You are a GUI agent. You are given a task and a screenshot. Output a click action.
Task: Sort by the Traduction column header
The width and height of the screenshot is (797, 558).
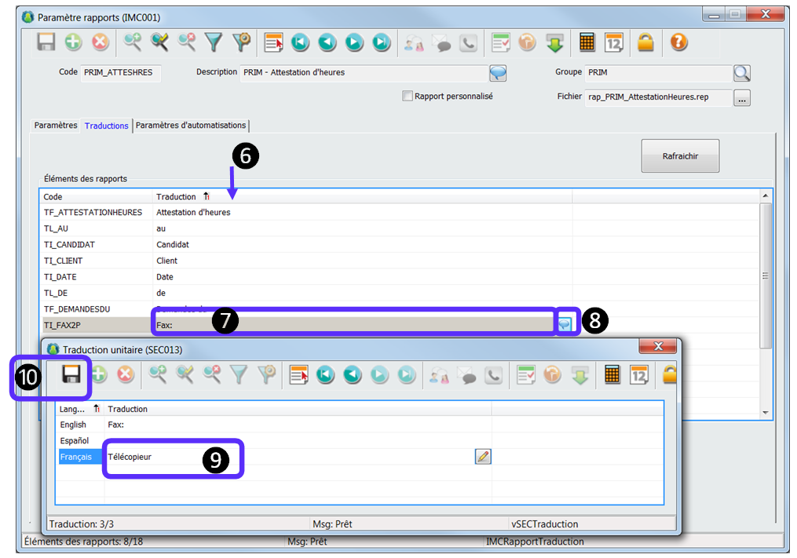177,197
